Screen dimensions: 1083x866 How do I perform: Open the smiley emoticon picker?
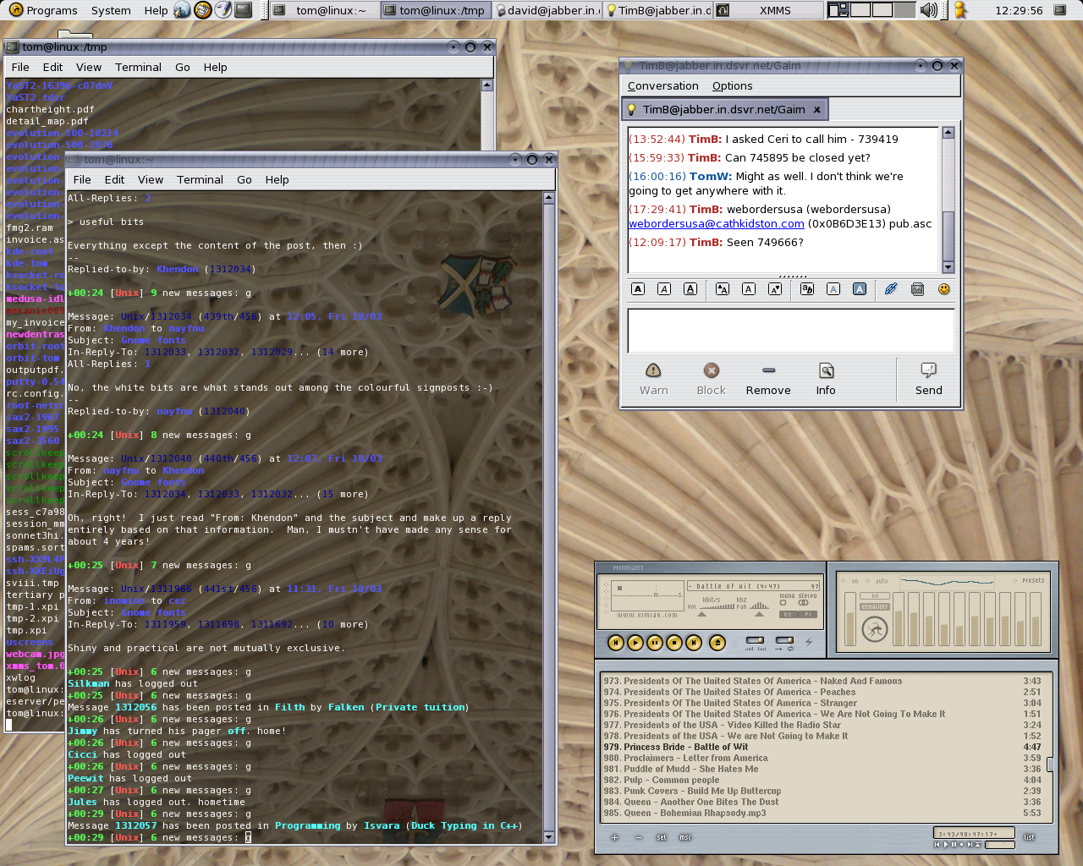pos(943,289)
